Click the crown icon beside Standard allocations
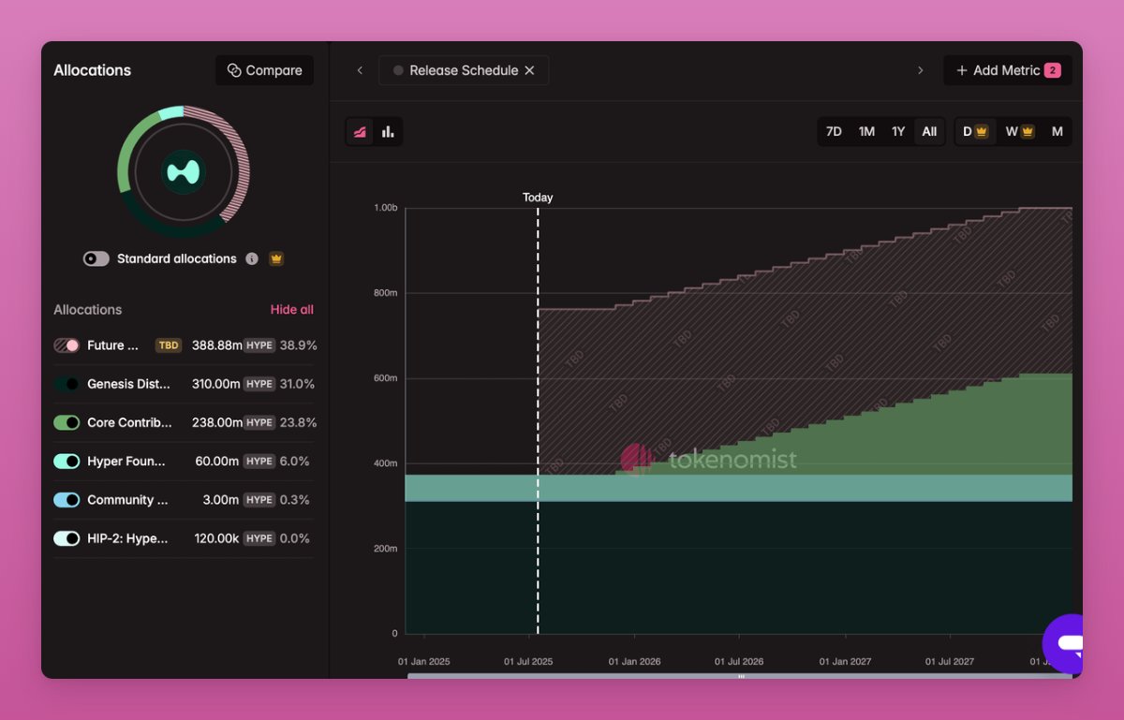The width and height of the screenshot is (1124, 720). click(276, 258)
